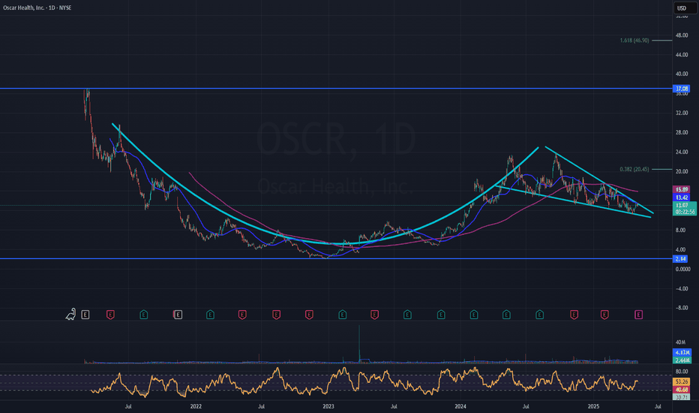699x413 pixels.
Task: Open the red May 2022 earnings marker
Action: 242,315
